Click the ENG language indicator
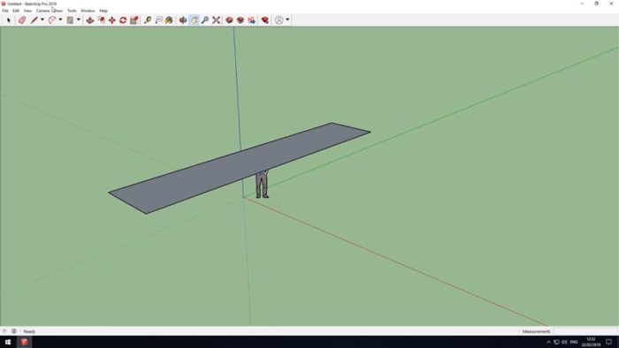 click(574, 342)
